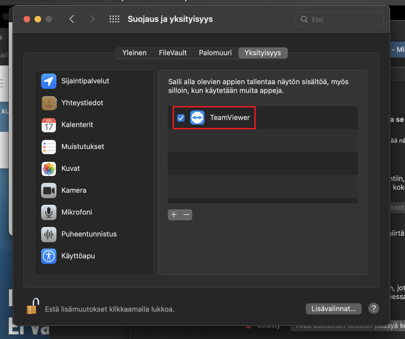
Task: Open help with question mark button
Action: tap(373, 308)
